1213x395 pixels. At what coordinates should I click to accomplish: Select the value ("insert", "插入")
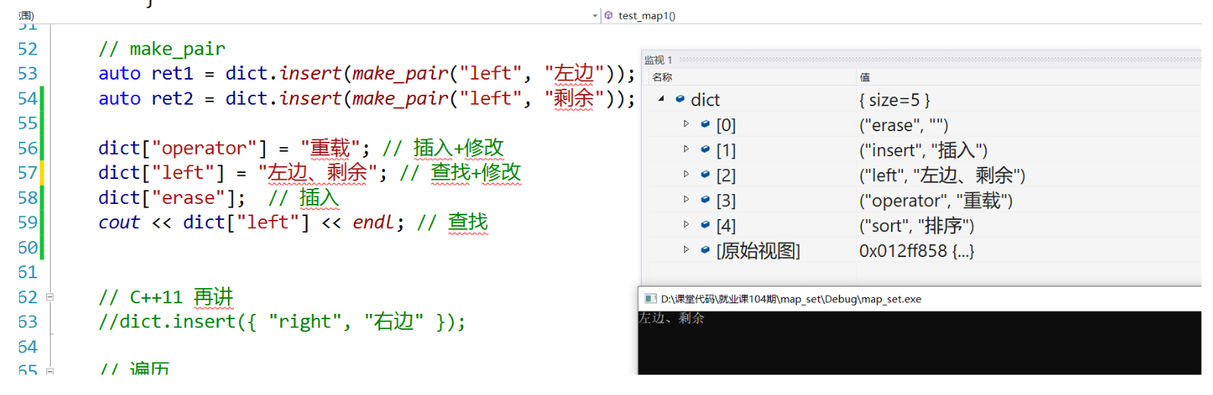point(923,150)
